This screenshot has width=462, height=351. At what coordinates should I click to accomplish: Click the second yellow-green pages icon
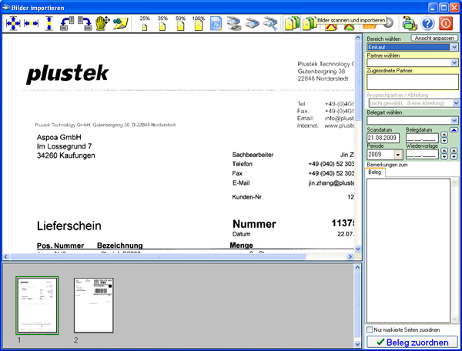point(310,24)
